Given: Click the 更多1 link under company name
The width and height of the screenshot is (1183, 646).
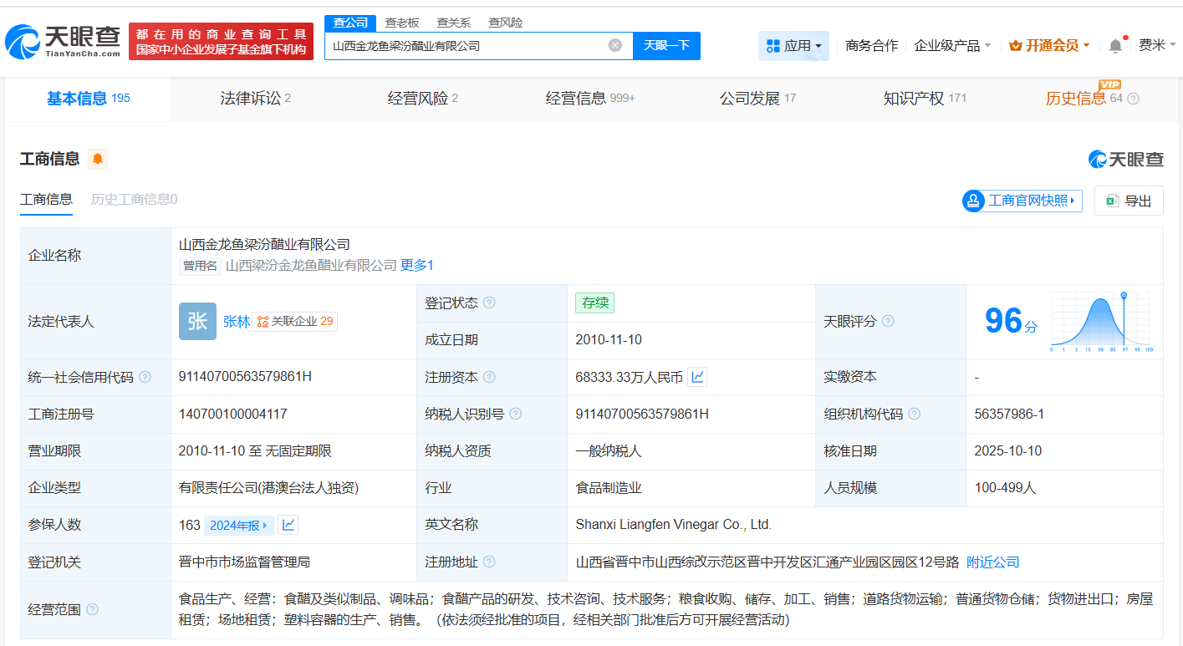Looking at the screenshot, I should (418, 266).
